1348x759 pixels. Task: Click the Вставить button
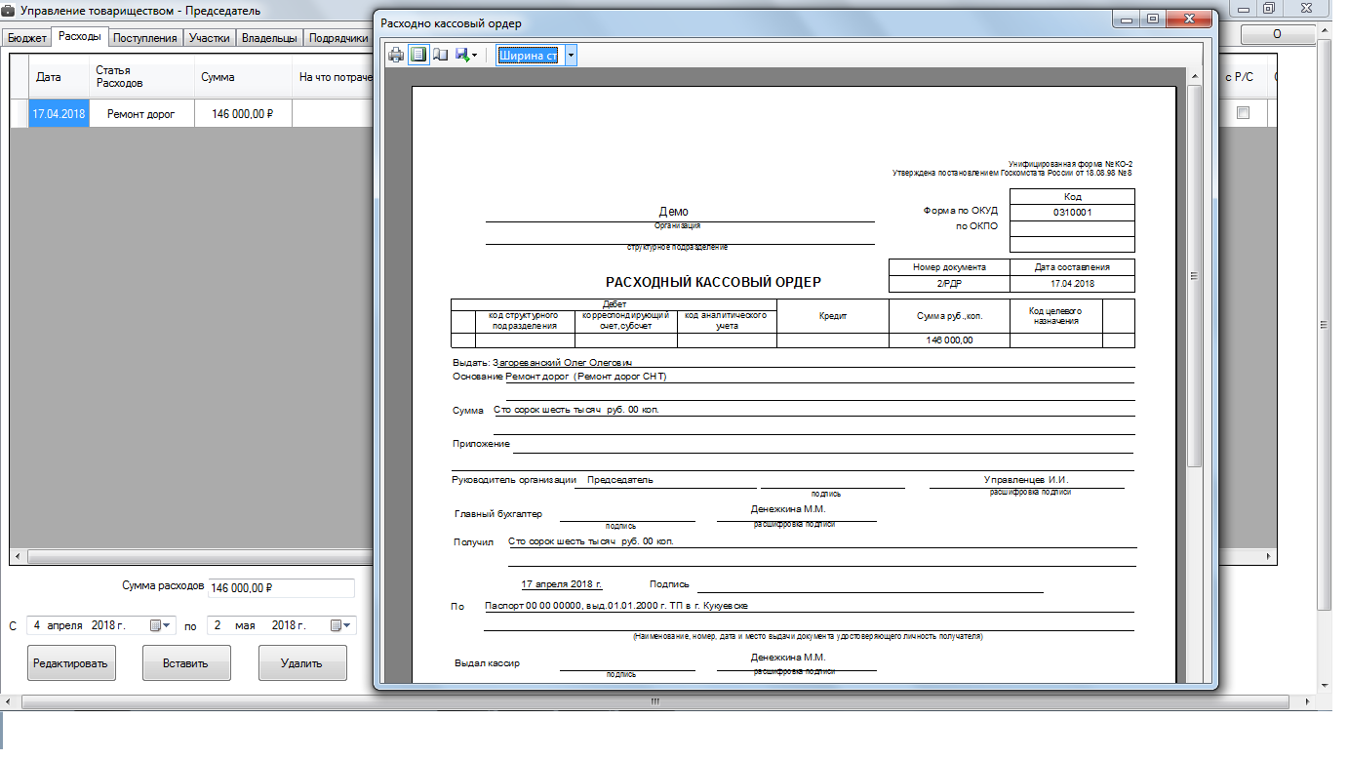186,663
